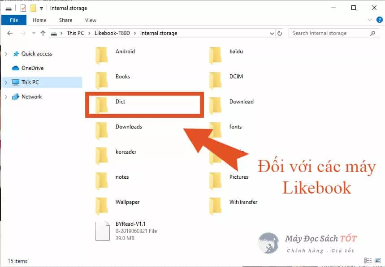Viewport: 385px width, 267px height.
Task: Select the Download folder icon
Action: pos(215,106)
